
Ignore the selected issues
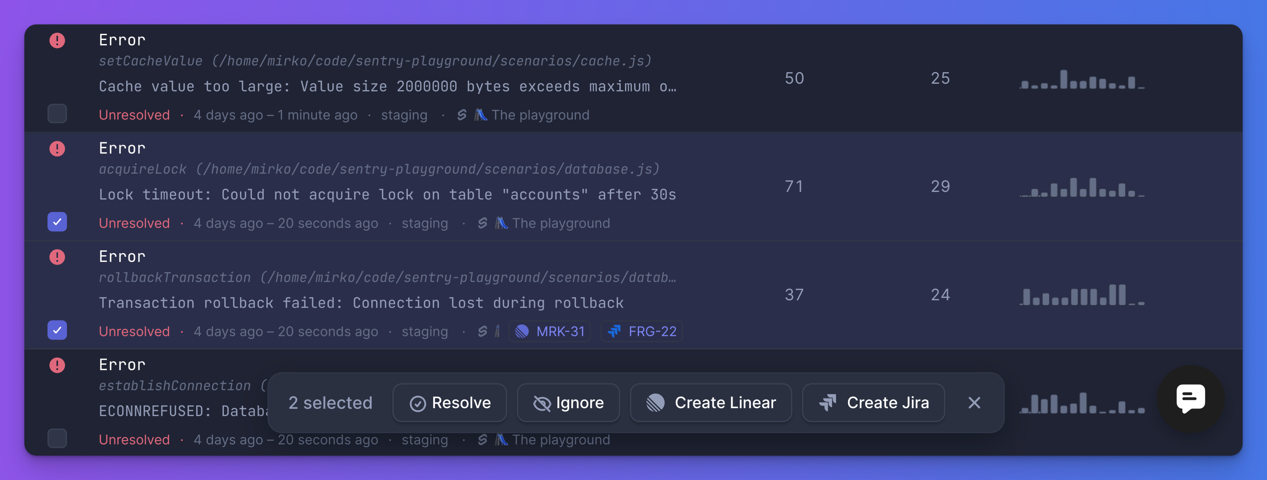tap(568, 403)
